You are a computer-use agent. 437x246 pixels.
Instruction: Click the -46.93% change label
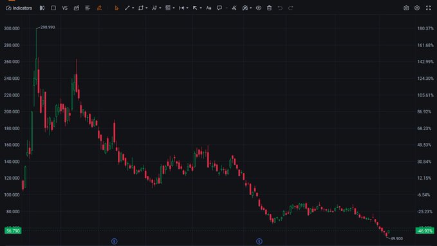pyautogui.click(x=425, y=231)
